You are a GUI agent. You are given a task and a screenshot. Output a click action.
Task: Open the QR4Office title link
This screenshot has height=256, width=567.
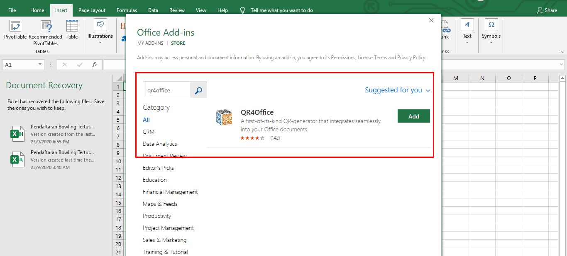(257, 112)
